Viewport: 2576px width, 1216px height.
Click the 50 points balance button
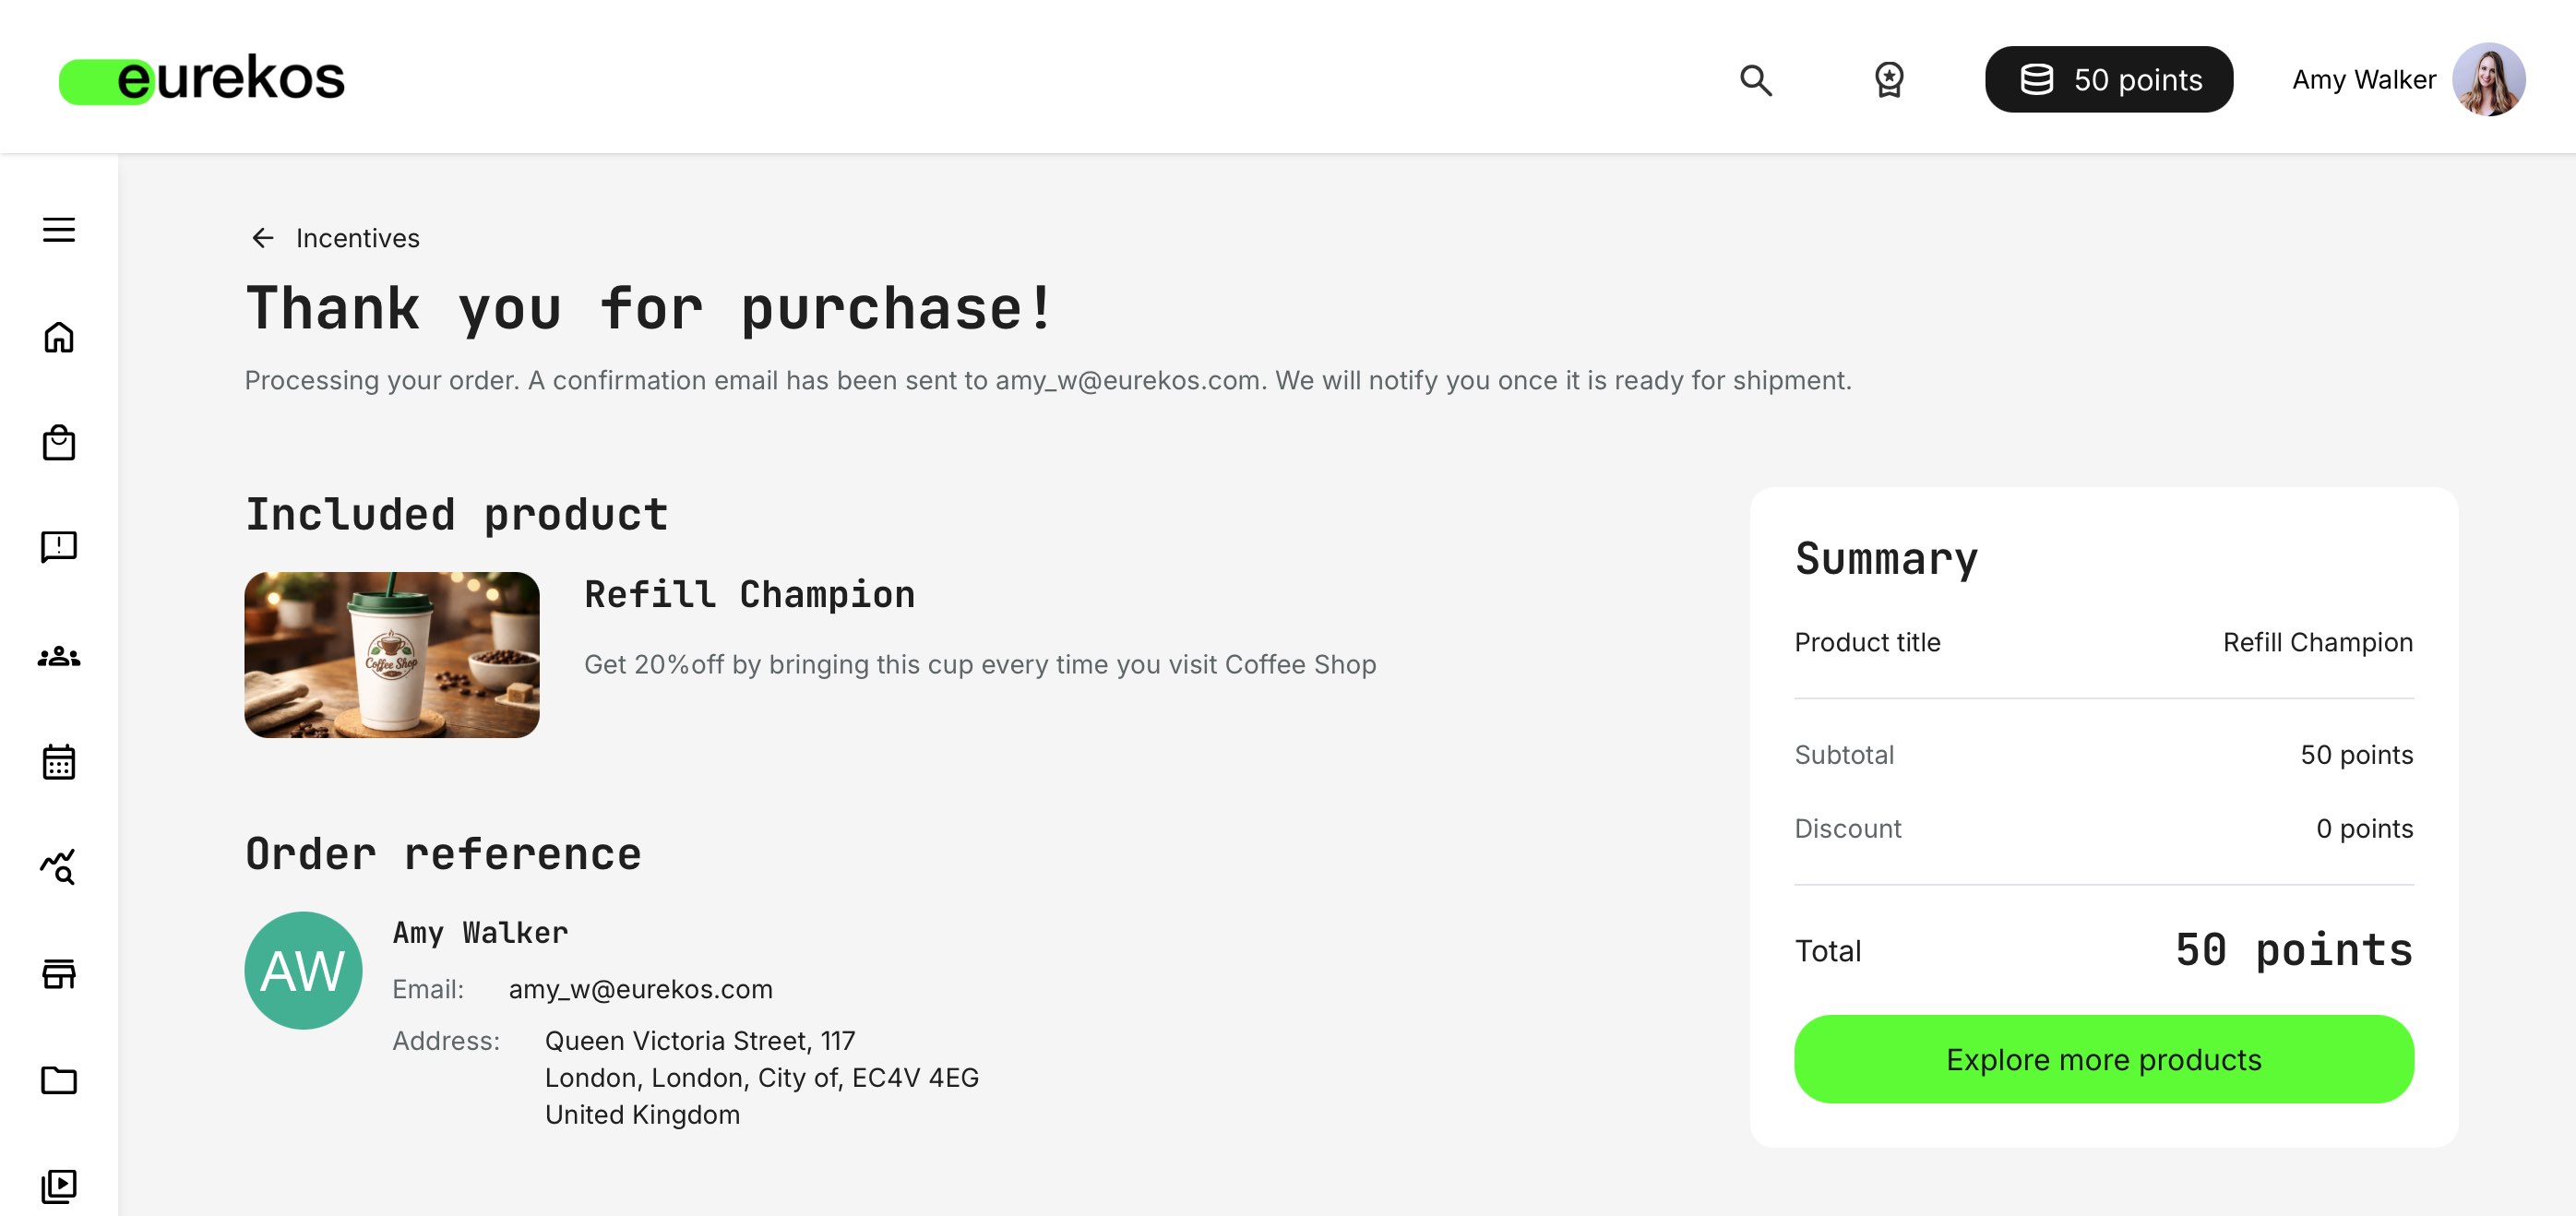tap(2108, 80)
